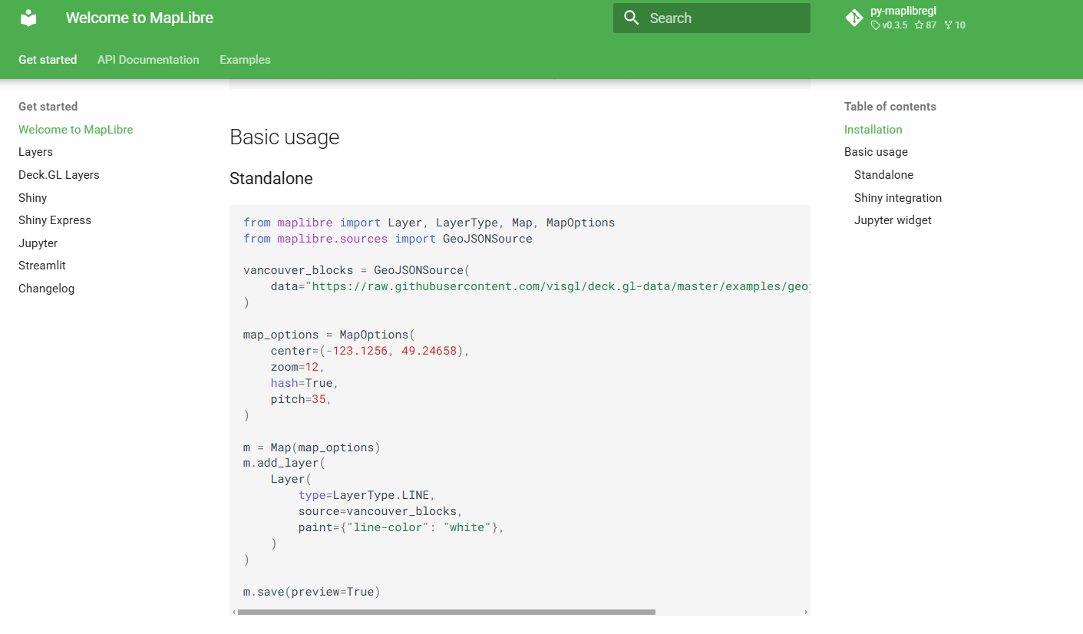Open the py-maplibregl repository link

[x=903, y=12]
